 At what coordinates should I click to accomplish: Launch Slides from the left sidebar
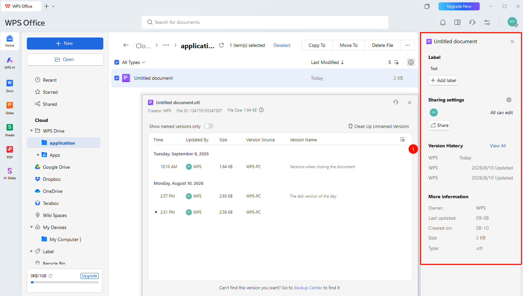(x=10, y=108)
